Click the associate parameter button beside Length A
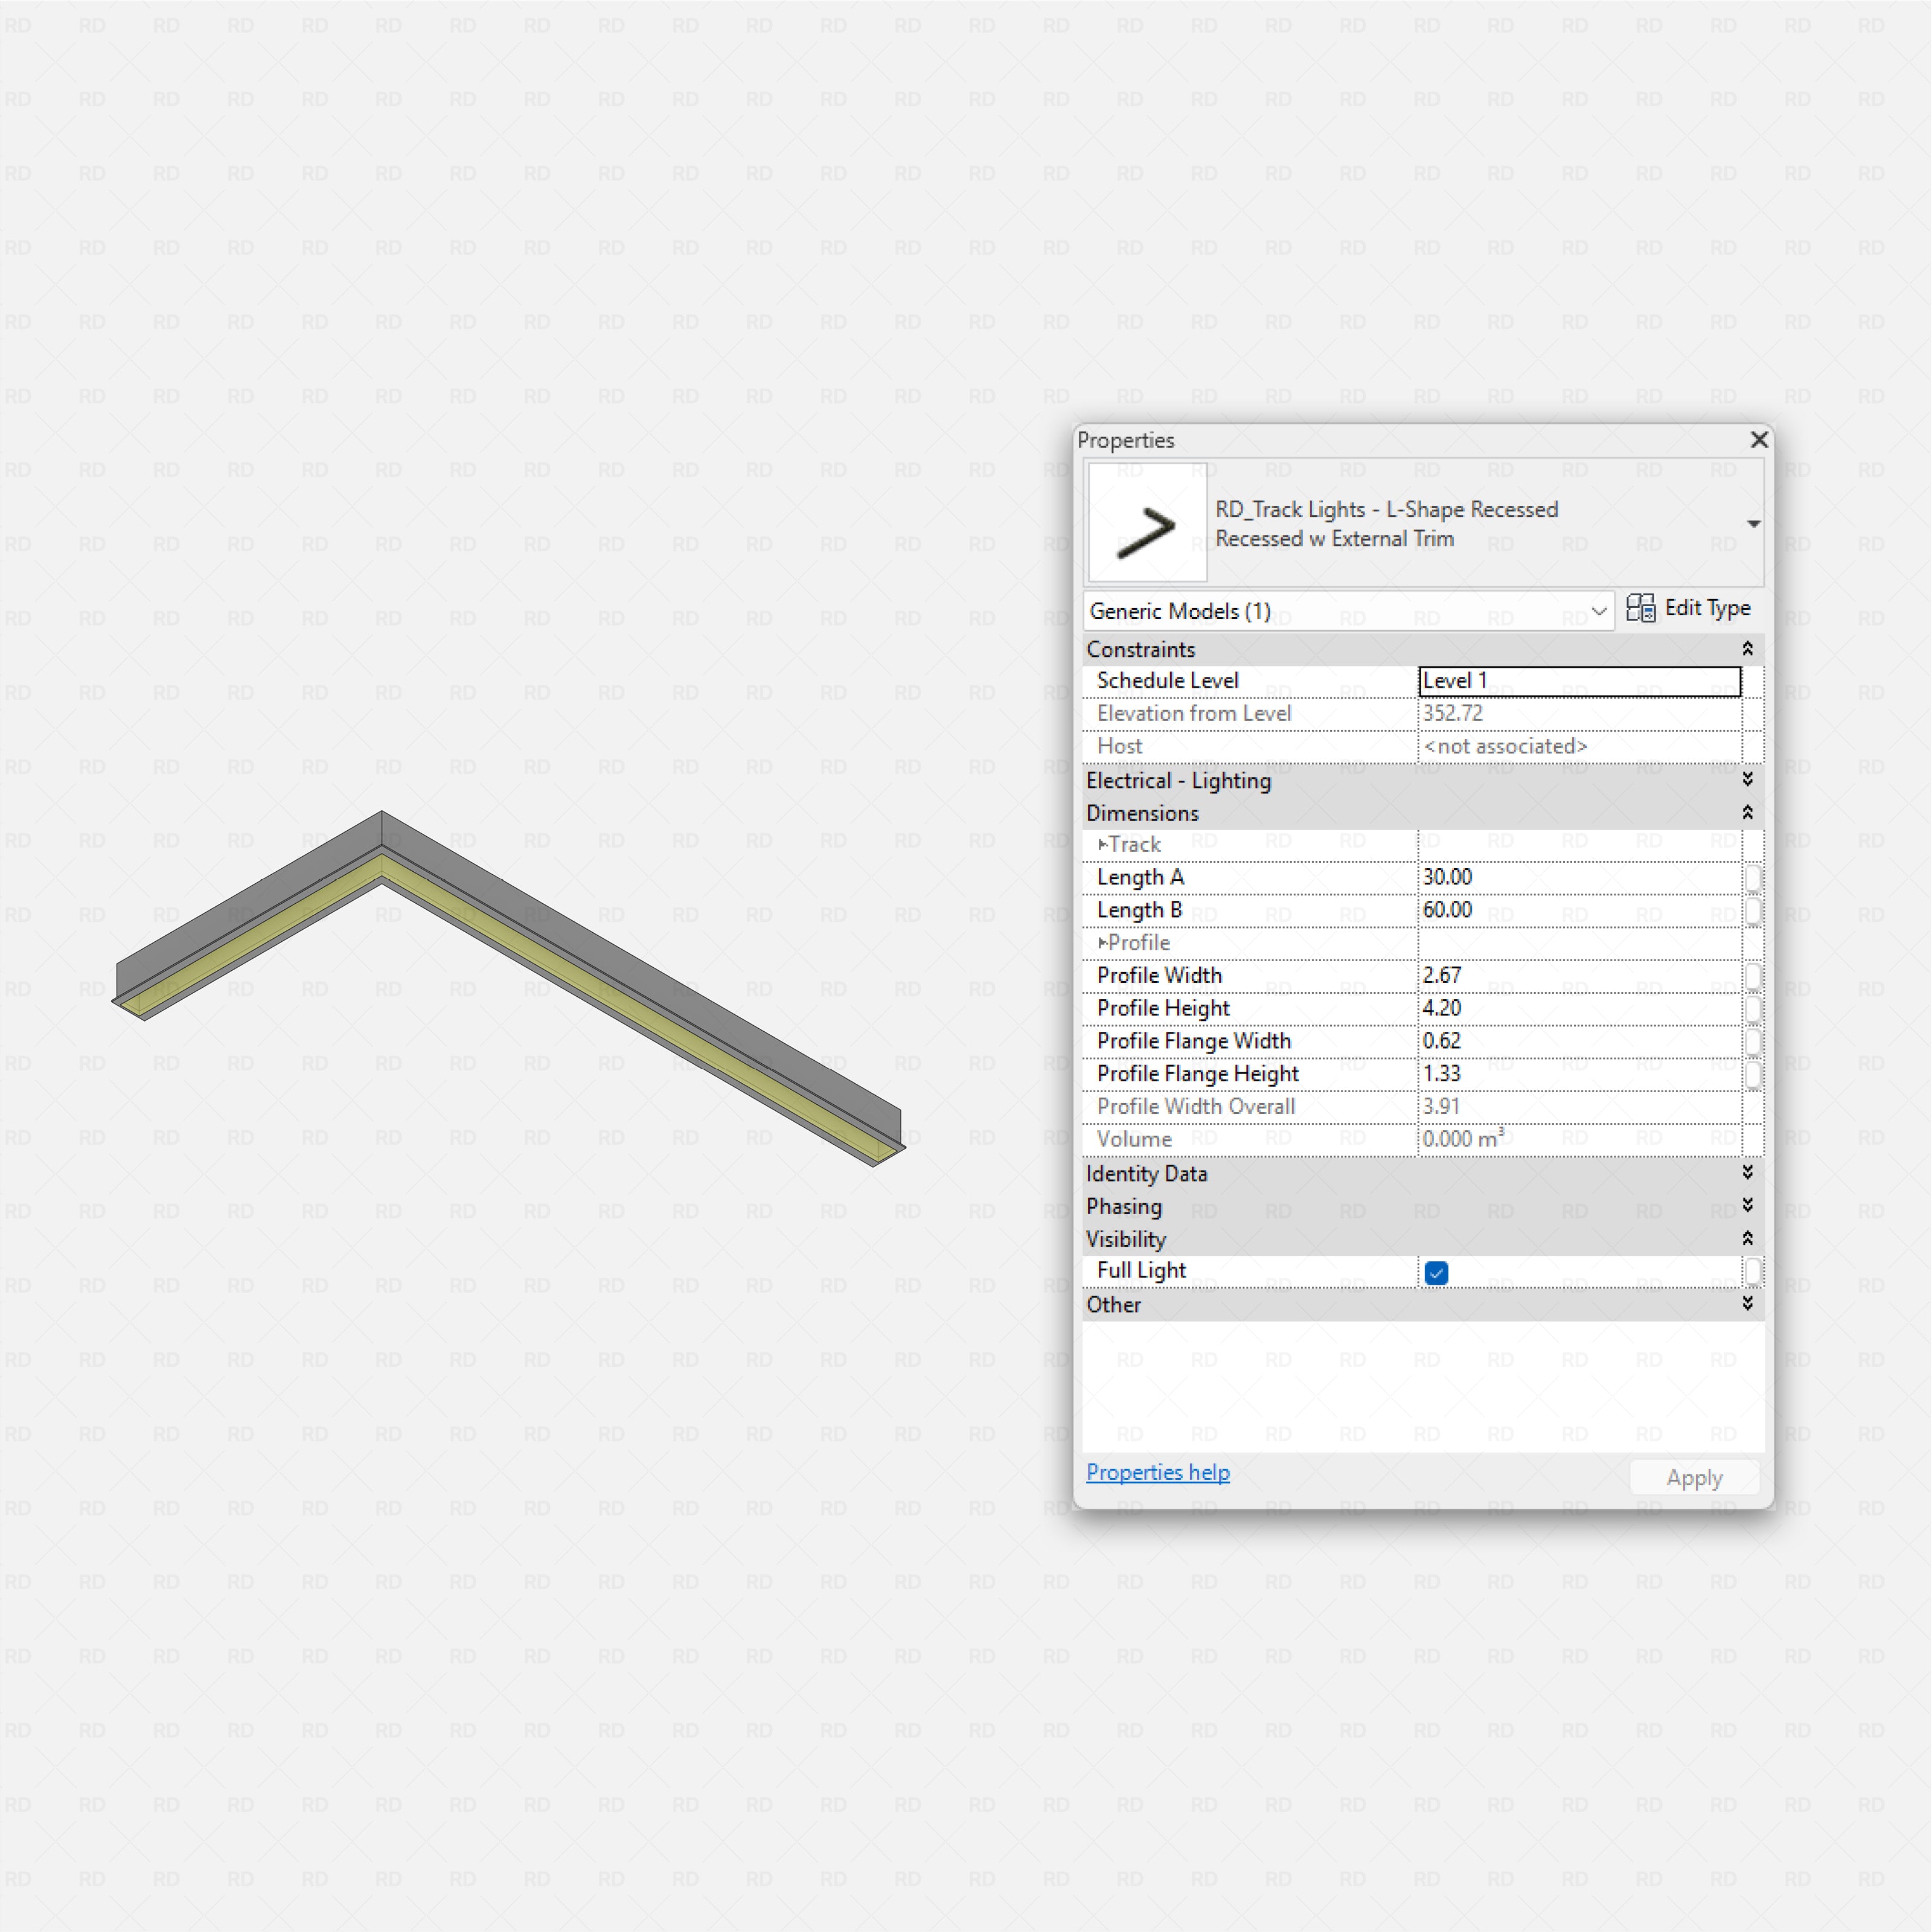 pos(1755,877)
